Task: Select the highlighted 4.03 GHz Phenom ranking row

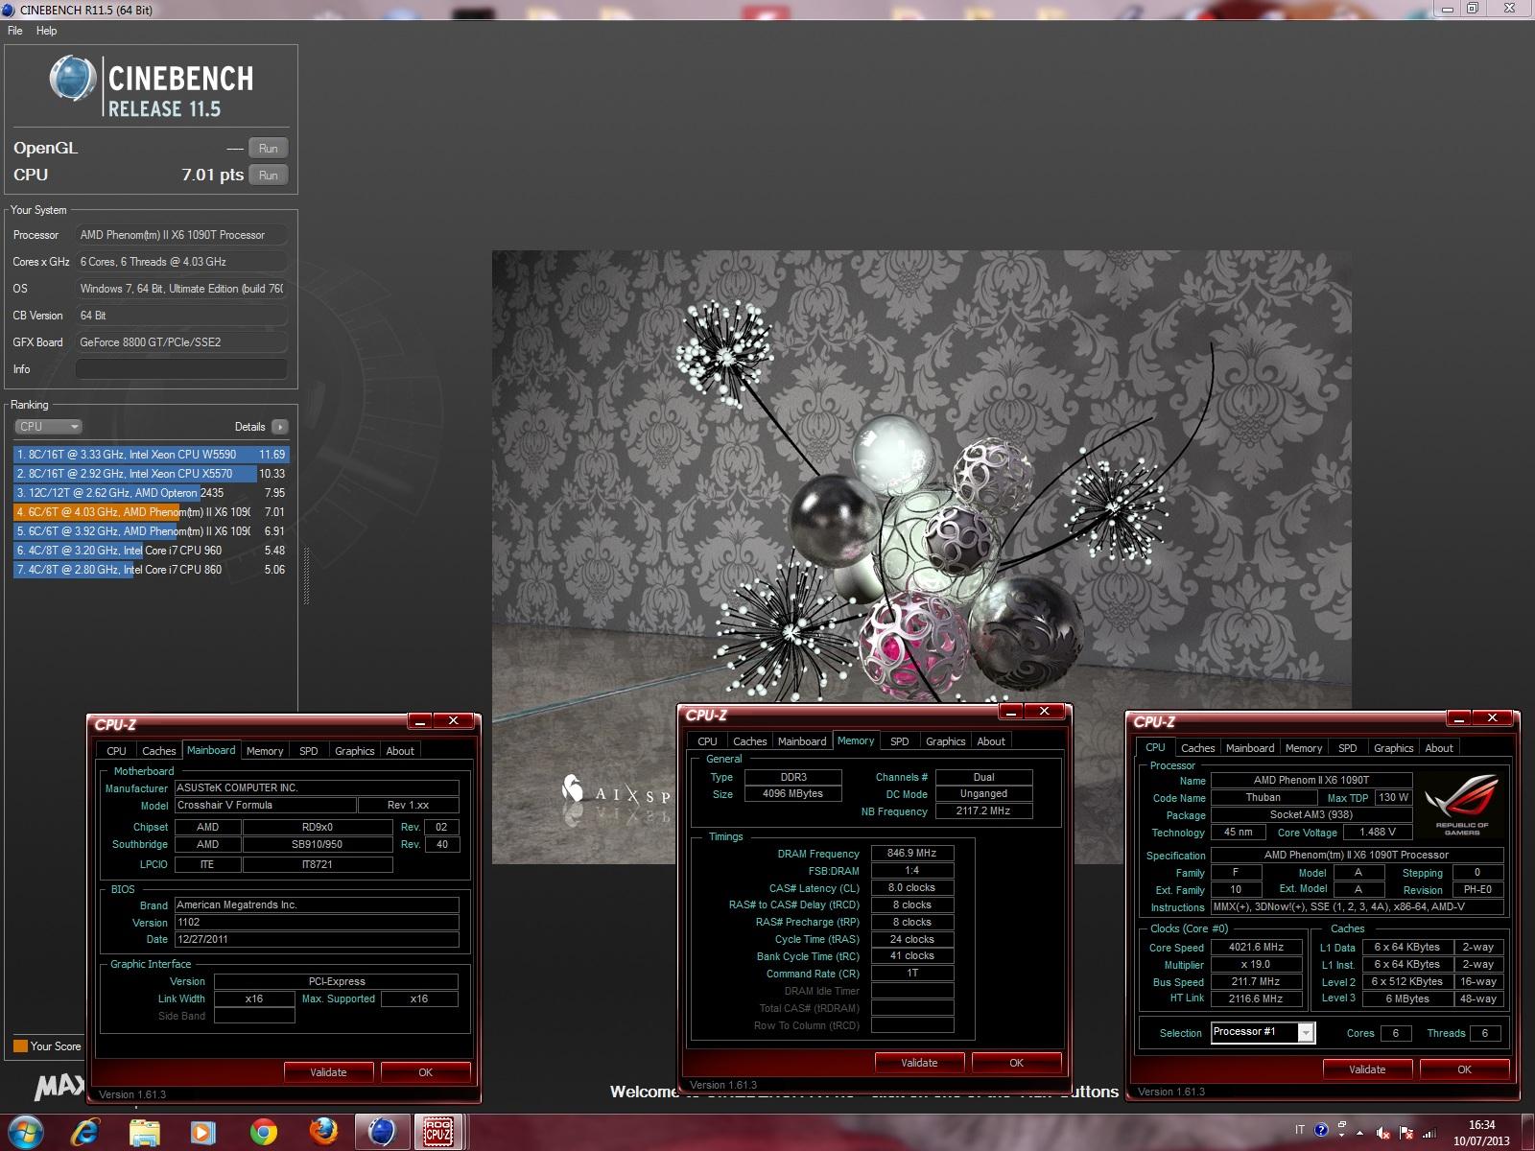Action: click(x=151, y=512)
